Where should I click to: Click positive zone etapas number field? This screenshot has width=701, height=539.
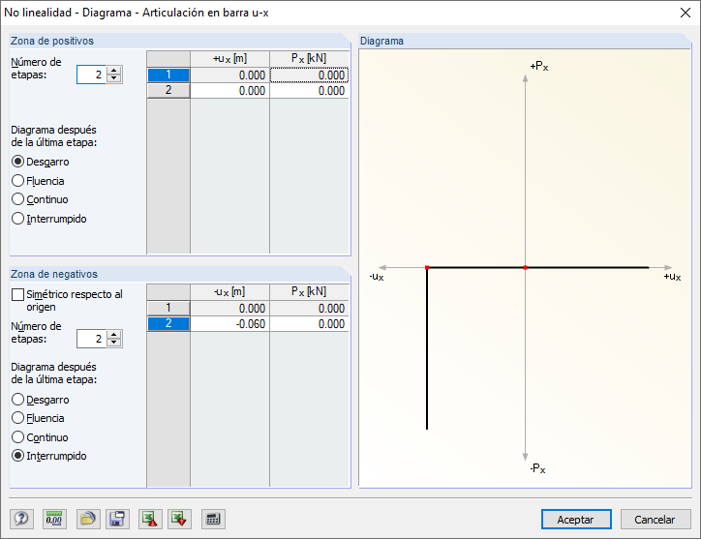tap(92, 75)
